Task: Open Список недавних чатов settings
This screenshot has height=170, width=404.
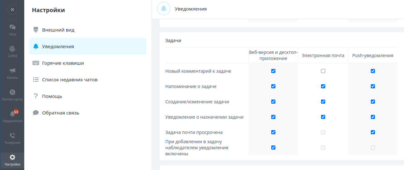Action: 70,80
